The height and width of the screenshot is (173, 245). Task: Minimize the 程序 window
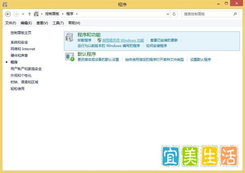pos(218,4)
